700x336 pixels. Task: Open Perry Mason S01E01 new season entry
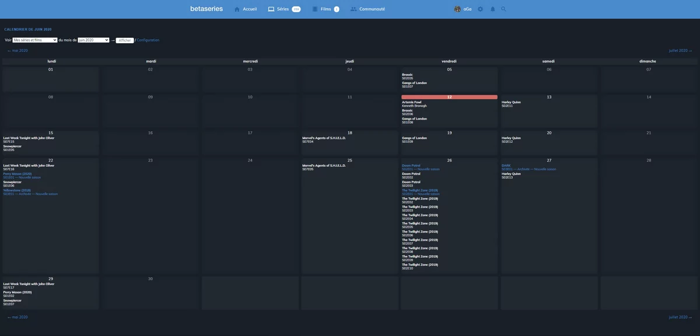coord(22,176)
